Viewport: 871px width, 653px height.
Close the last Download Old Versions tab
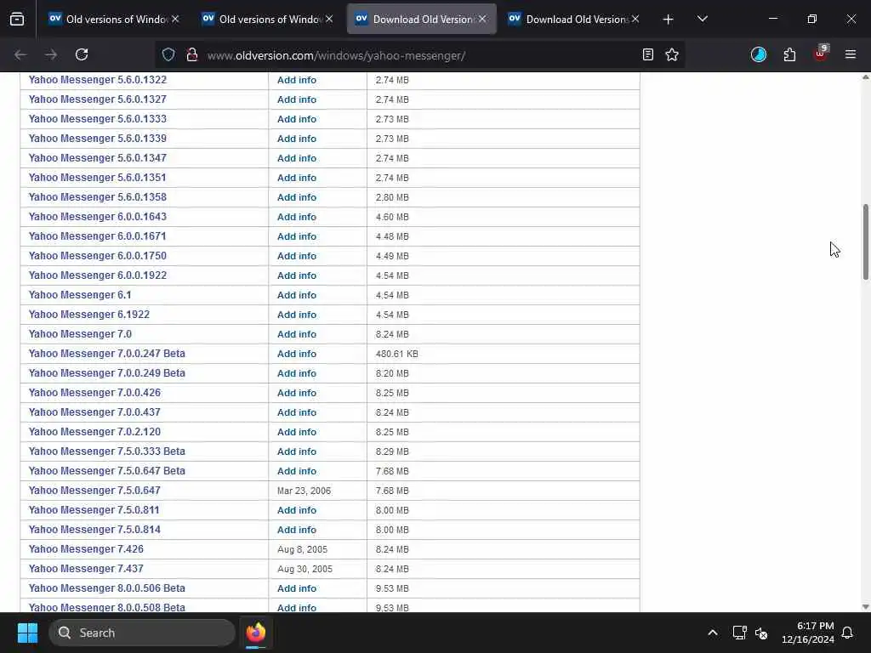pos(635,19)
